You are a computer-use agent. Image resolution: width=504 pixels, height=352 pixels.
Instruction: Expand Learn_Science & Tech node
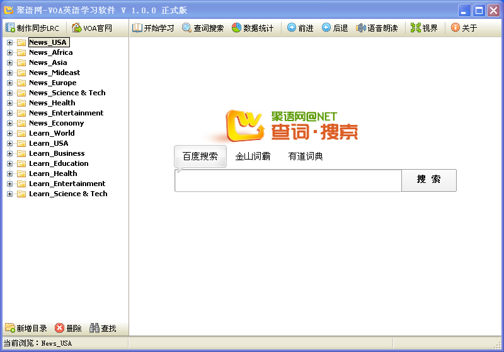[x=9, y=194]
